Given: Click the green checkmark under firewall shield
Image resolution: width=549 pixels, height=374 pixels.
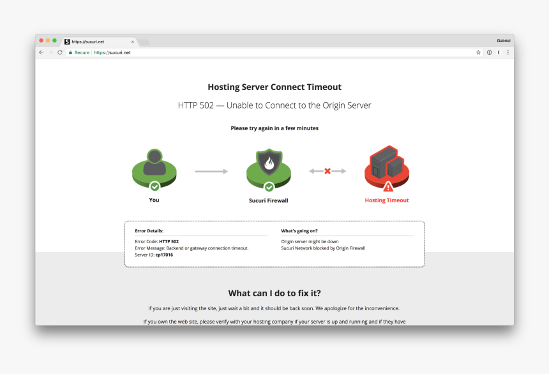Looking at the screenshot, I should coord(269,187).
